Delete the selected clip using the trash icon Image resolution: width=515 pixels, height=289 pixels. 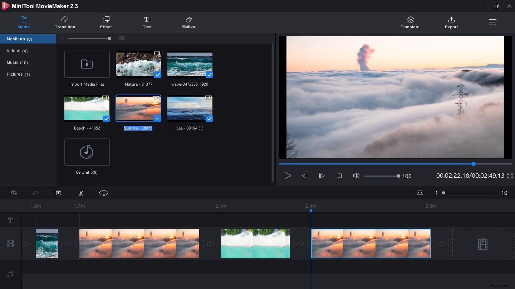click(x=58, y=193)
